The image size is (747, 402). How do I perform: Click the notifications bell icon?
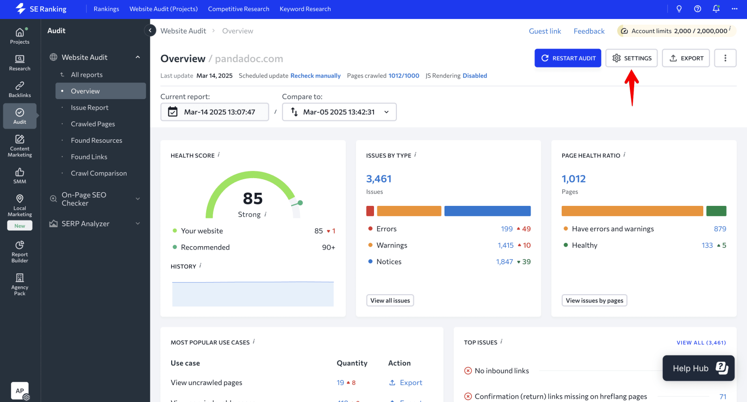716,9
